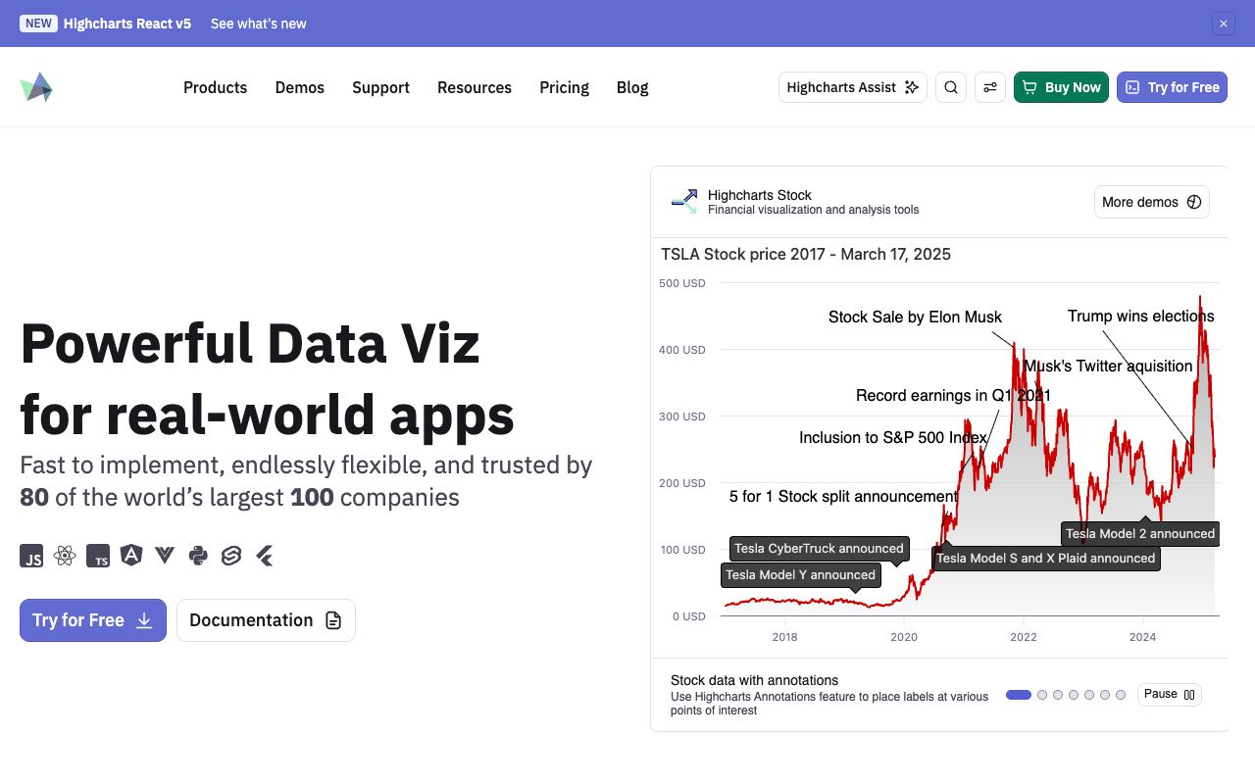The image size is (1255, 784).
Task: Open the search icon button
Action: click(x=951, y=87)
